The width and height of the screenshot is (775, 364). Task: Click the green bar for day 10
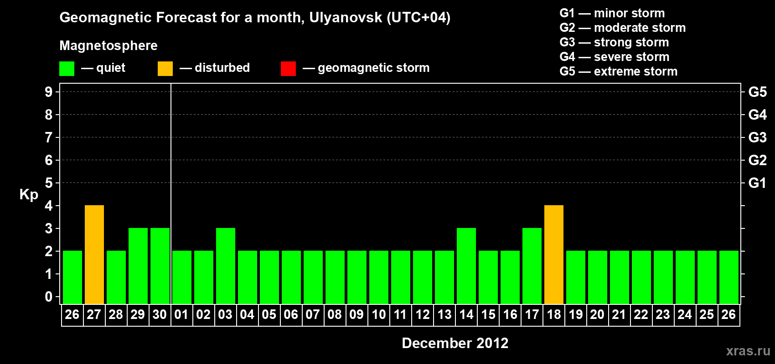tap(379, 277)
